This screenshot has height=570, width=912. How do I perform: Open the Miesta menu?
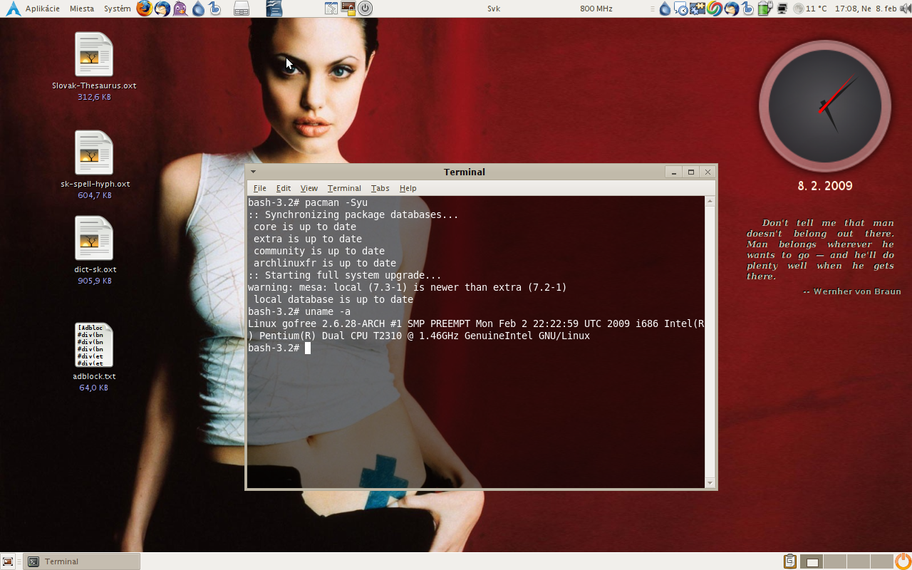82,9
